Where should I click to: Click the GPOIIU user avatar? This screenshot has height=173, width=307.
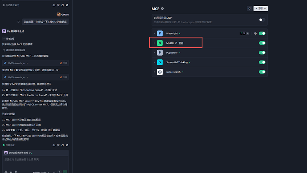tap(59, 15)
